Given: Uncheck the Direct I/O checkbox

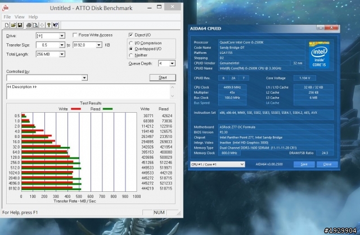Looking at the screenshot, I should (x=130, y=35).
